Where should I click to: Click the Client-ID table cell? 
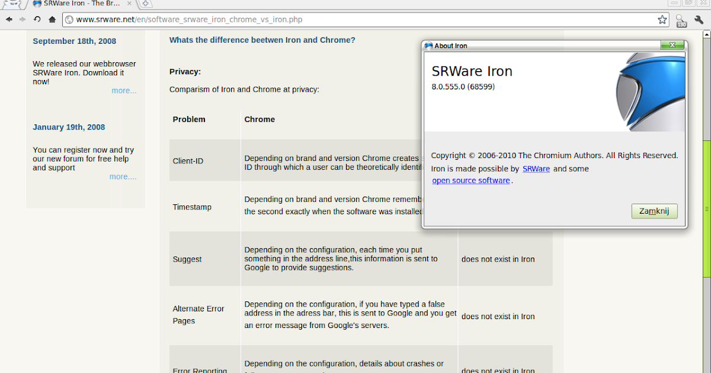pyautogui.click(x=205, y=160)
